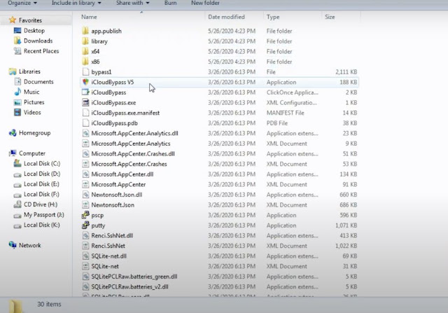
Task: Click the Burn toolbar button
Action: (x=170, y=3)
